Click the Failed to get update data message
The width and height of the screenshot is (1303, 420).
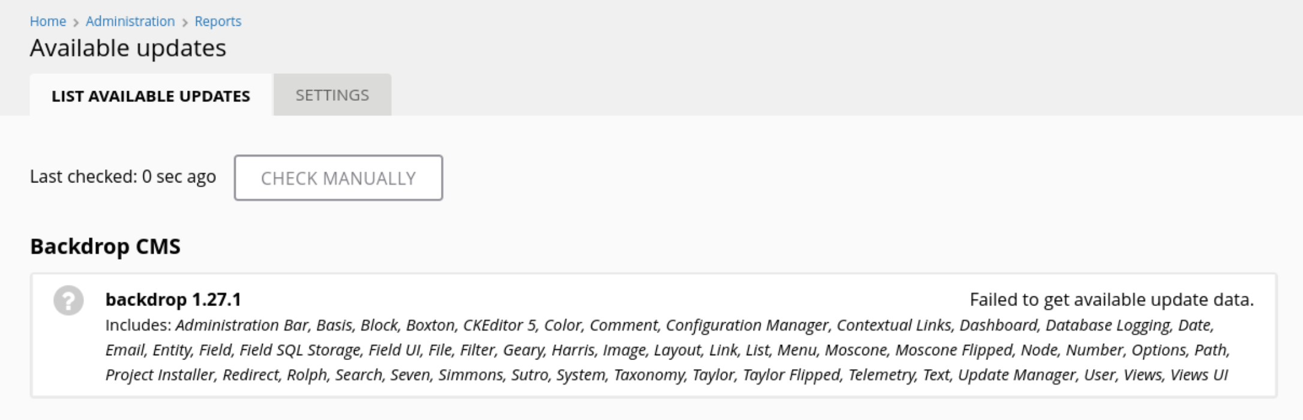pyautogui.click(x=1112, y=299)
